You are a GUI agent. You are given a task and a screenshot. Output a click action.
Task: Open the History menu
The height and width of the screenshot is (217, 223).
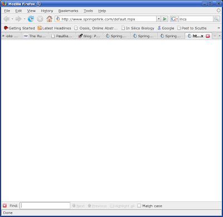pyautogui.click(x=47, y=11)
